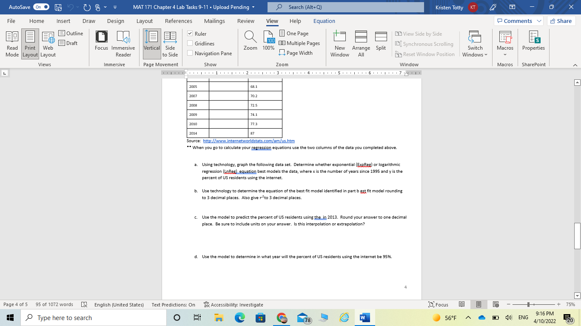Follow the internetworldstats.com source hyperlink

pos(250,141)
